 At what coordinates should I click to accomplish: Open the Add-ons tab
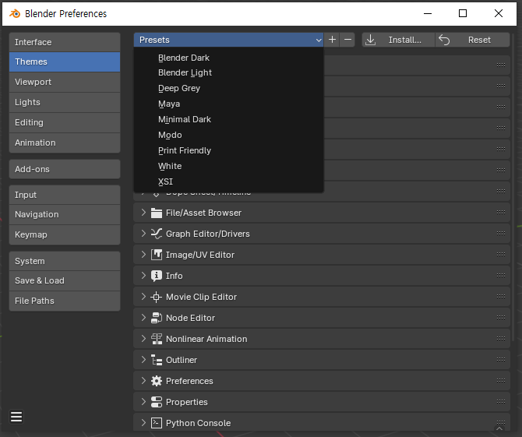tap(65, 169)
